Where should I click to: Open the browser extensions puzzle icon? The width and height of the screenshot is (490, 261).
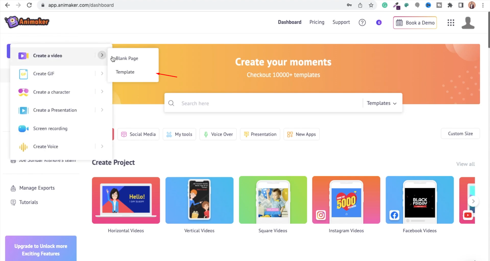450,5
